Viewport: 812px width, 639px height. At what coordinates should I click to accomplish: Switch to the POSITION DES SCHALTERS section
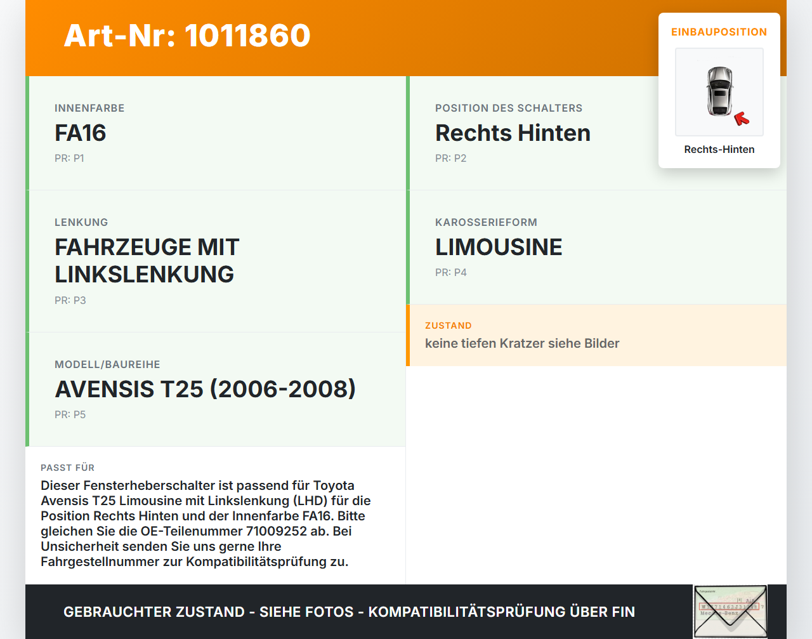(x=509, y=108)
